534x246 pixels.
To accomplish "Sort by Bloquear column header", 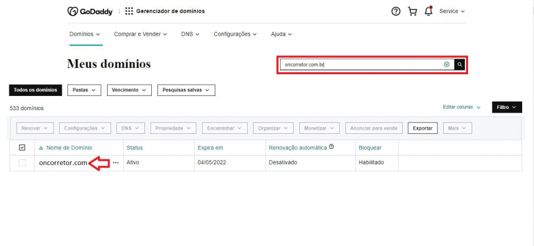I will click(370, 148).
